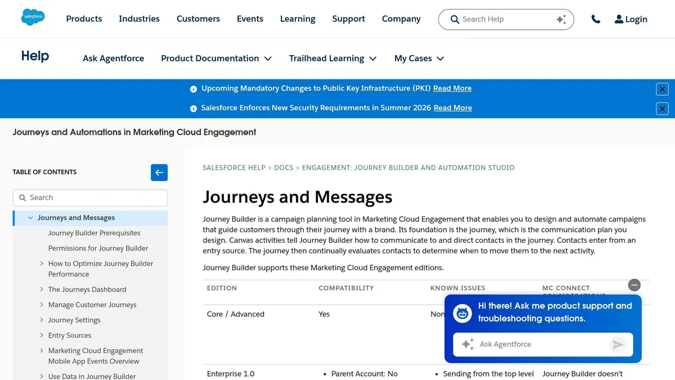This screenshot has height=380, width=675.
Task: Click the magnifier icon in contents search
Action: [x=22, y=198]
